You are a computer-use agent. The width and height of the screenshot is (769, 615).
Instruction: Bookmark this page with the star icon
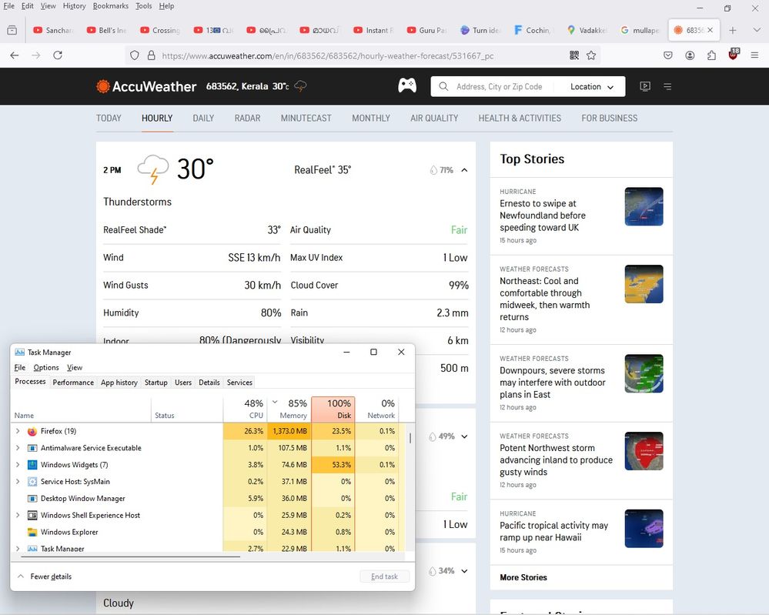click(x=591, y=55)
